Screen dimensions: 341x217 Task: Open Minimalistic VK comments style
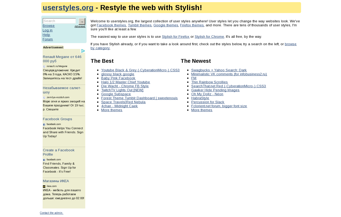(x=229, y=74)
